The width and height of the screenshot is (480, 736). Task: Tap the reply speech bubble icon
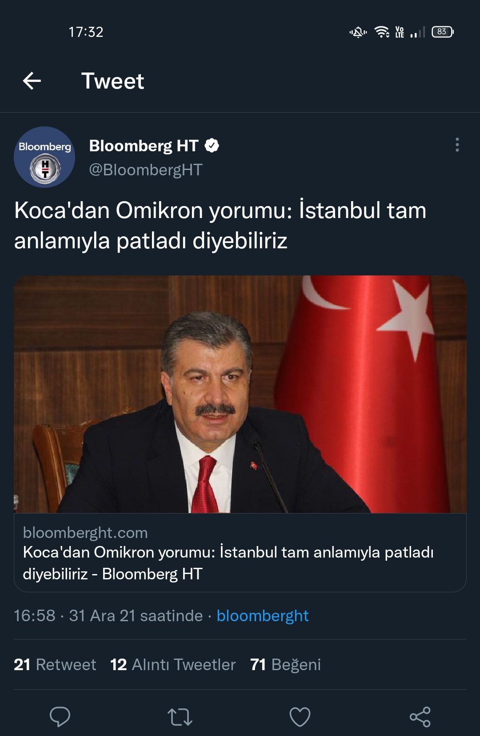(60, 716)
